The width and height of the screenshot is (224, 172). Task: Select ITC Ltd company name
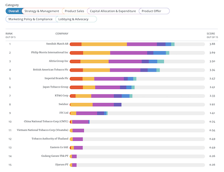64,113
